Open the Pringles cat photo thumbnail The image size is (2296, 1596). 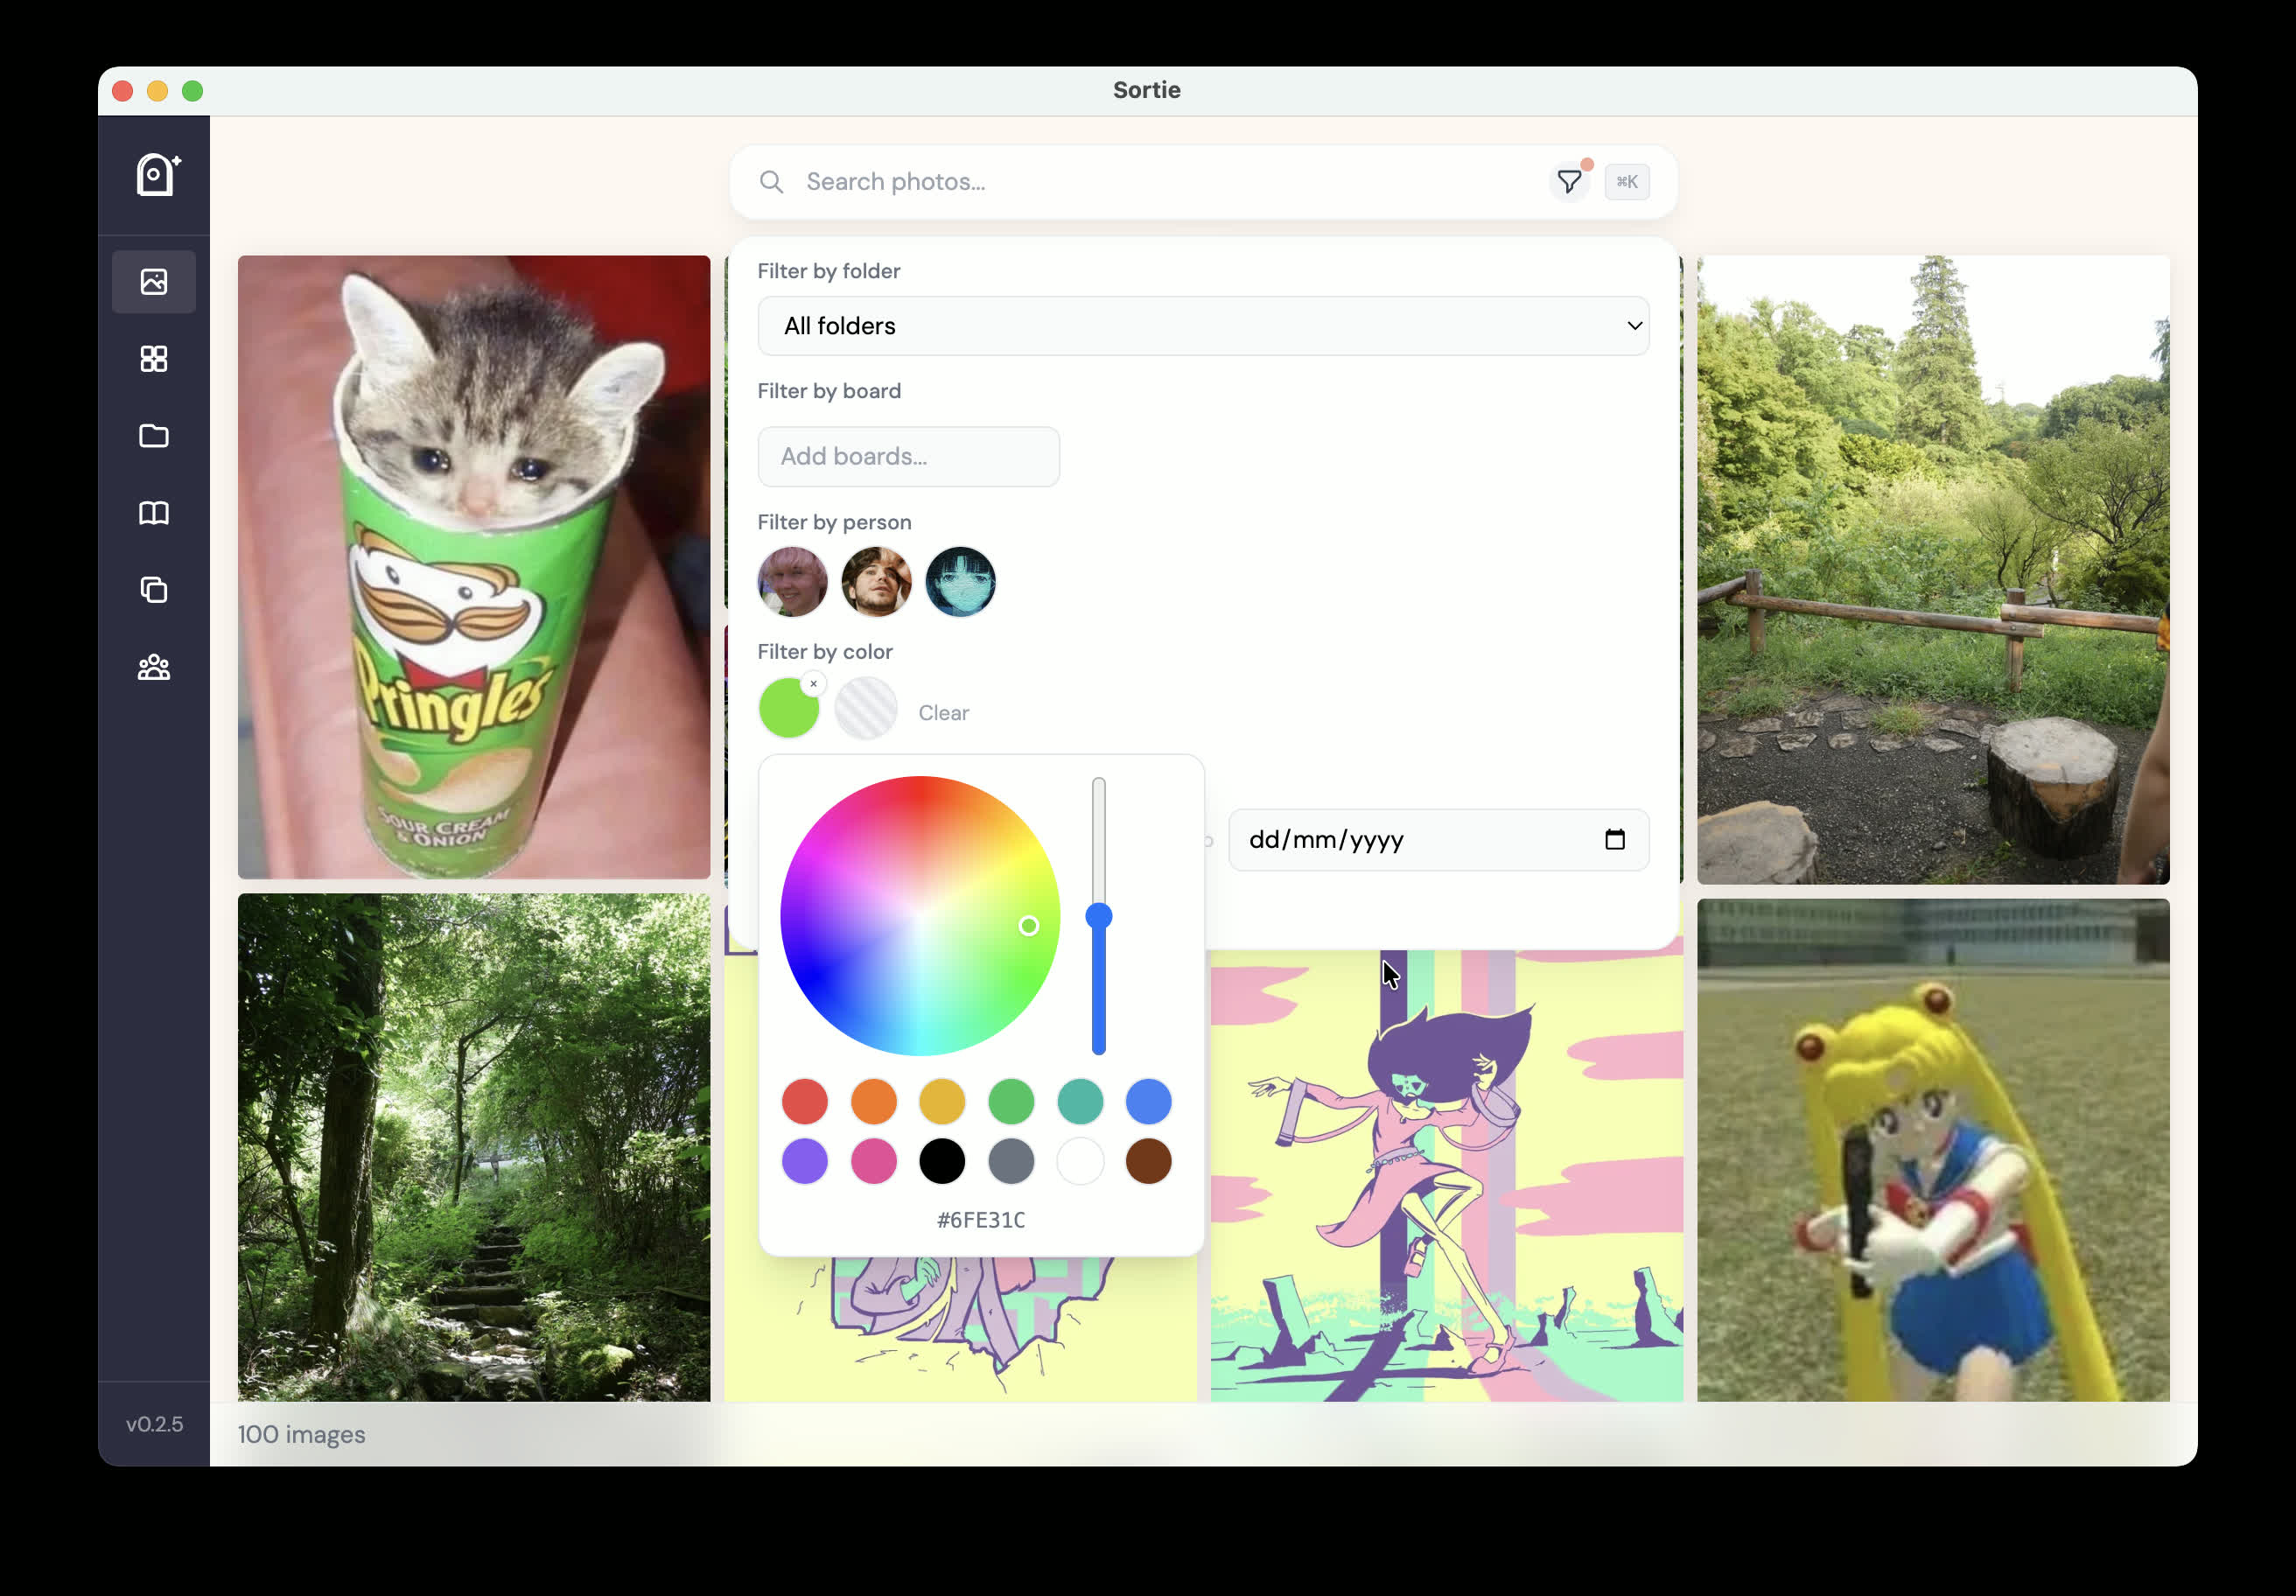474,567
